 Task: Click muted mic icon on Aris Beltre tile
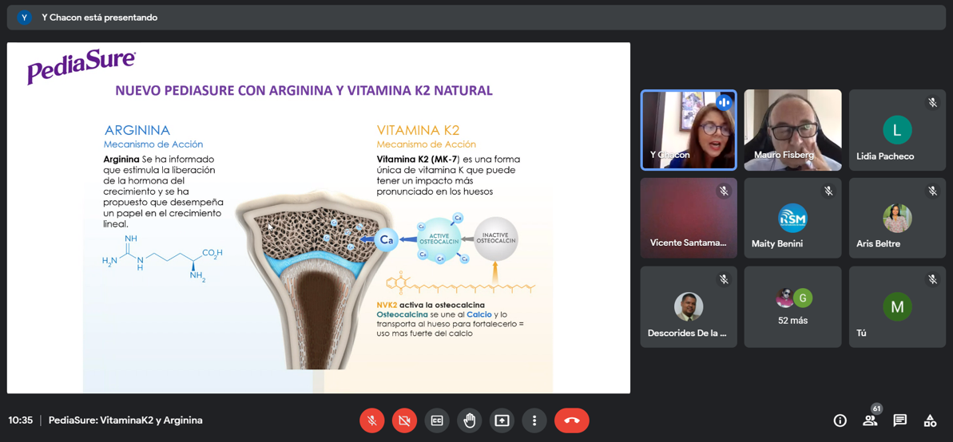point(932,191)
